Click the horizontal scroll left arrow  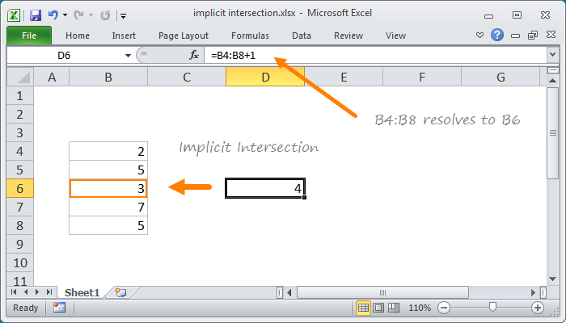pyautogui.click(x=289, y=292)
